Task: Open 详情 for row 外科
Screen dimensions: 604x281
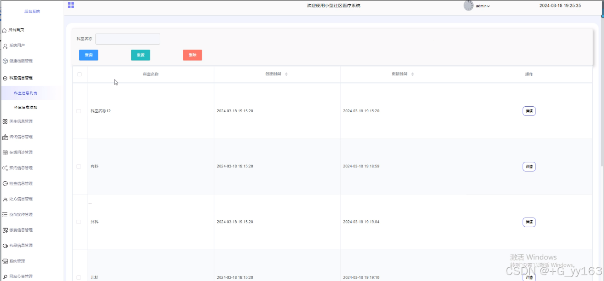Action: click(529, 222)
